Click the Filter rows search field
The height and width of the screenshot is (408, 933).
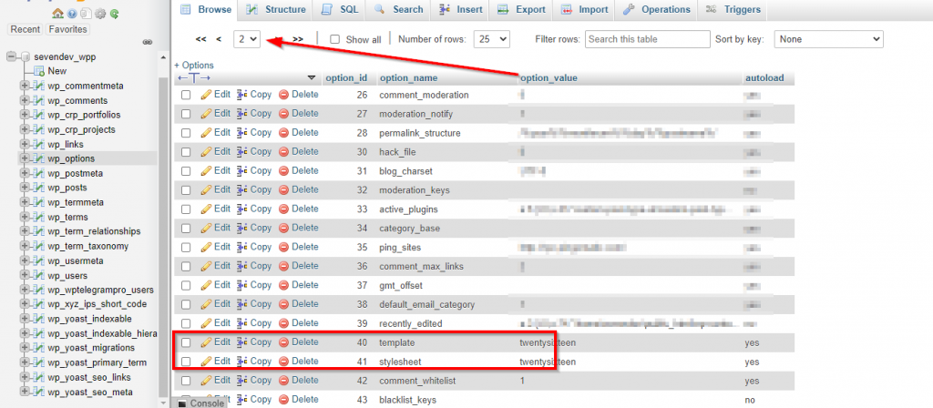648,39
